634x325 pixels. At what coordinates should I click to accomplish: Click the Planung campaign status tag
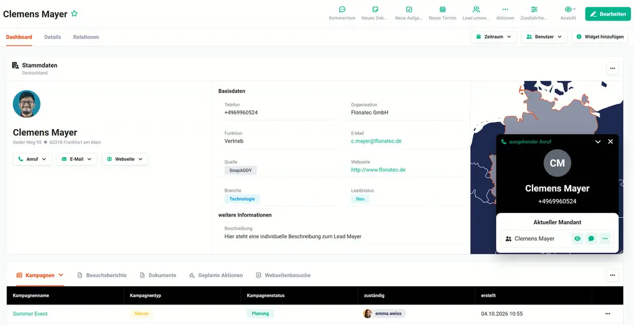tap(260, 314)
